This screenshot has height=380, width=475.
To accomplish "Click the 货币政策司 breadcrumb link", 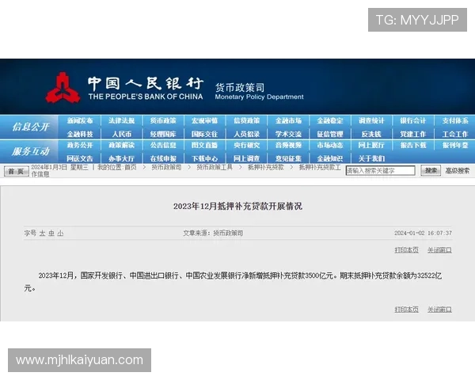I will pos(166,167).
